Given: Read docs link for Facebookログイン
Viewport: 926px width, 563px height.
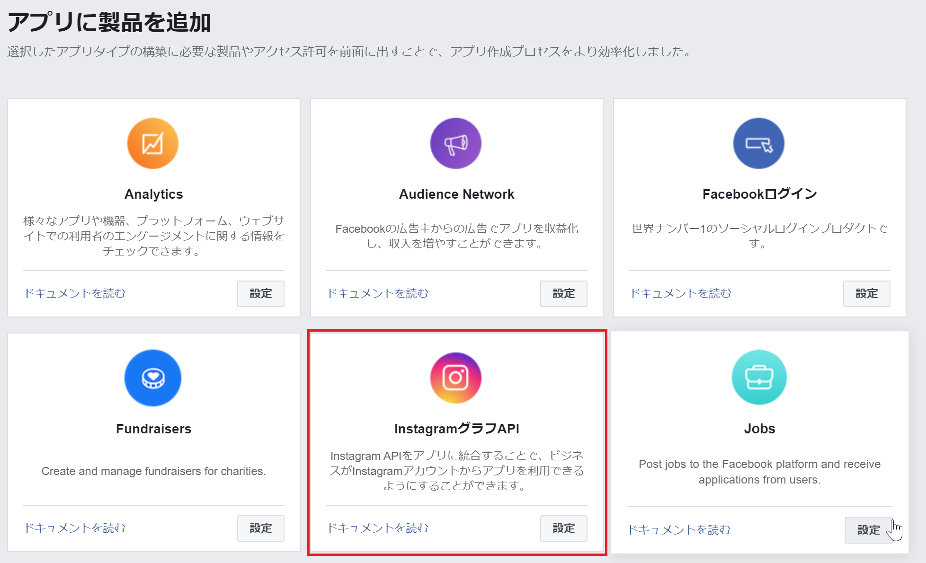Looking at the screenshot, I should click(681, 293).
